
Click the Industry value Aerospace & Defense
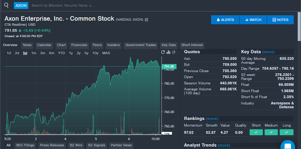point(282,105)
